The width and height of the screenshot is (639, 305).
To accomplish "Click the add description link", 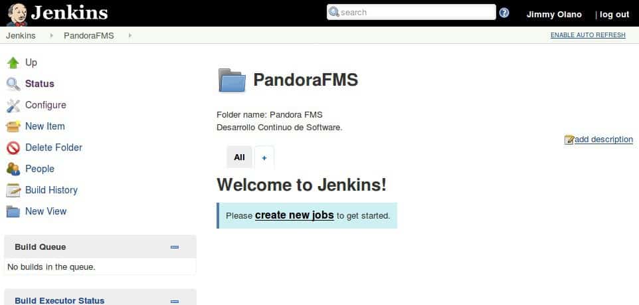I will [604, 140].
